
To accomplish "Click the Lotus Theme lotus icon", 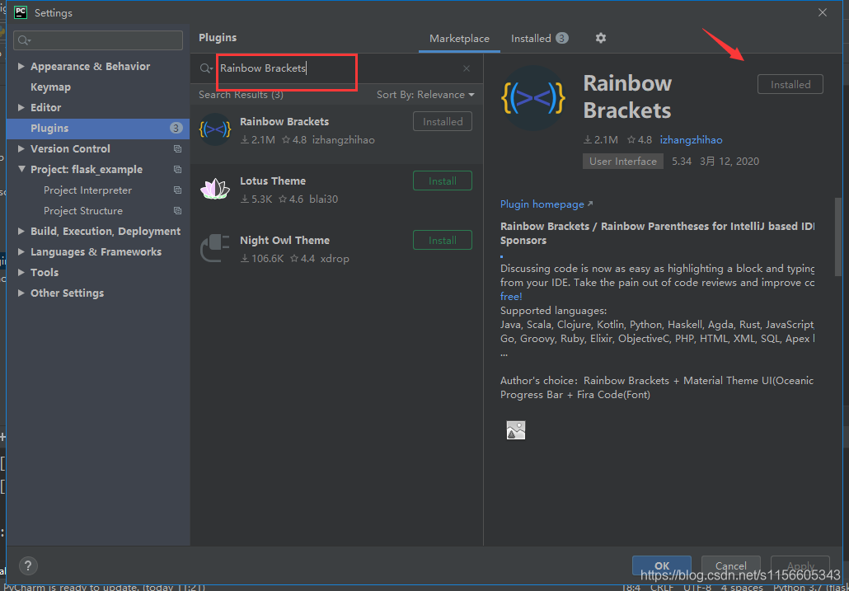I will pyautogui.click(x=215, y=188).
